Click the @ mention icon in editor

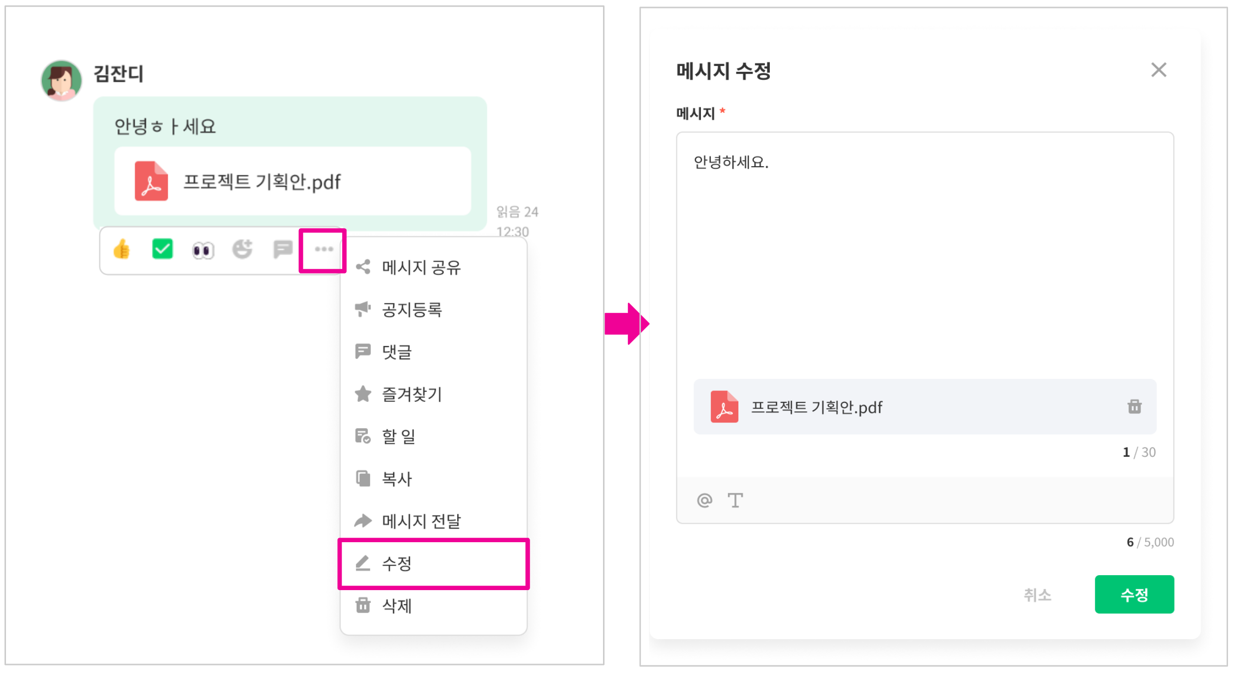coord(704,500)
